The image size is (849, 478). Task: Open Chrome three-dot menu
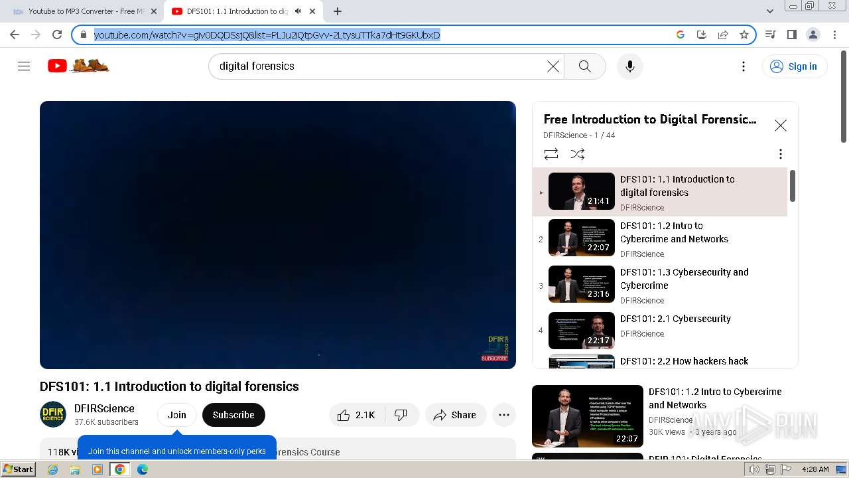click(834, 35)
